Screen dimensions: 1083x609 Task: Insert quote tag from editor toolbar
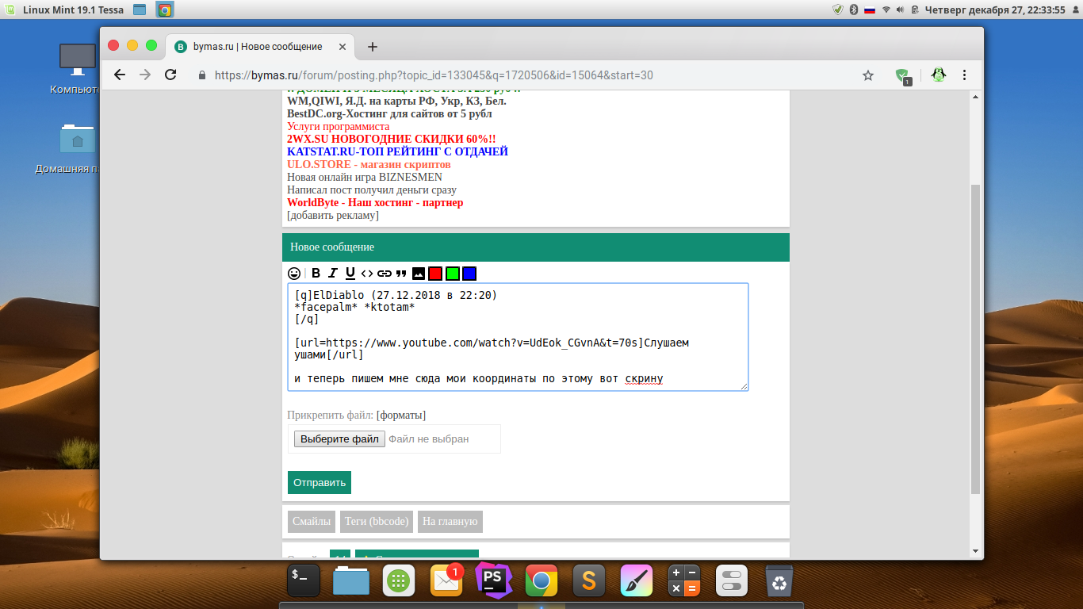(401, 274)
